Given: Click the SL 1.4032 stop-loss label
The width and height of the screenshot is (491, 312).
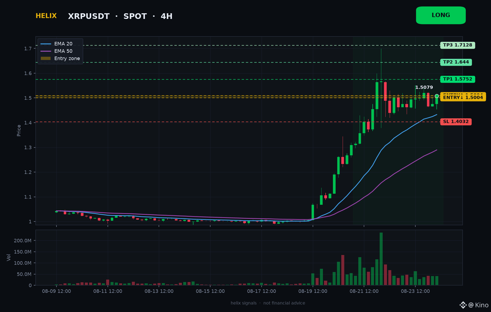Looking at the screenshot, I should (456, 122).
